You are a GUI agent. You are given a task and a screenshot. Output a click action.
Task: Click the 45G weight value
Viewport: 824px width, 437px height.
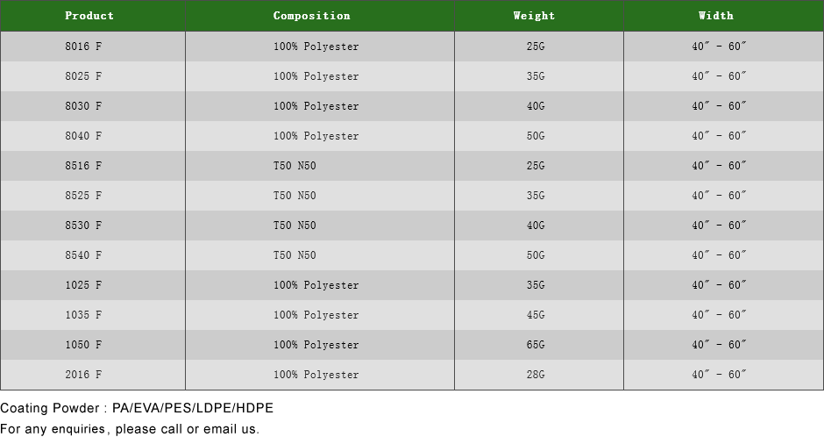click(536, 315)
